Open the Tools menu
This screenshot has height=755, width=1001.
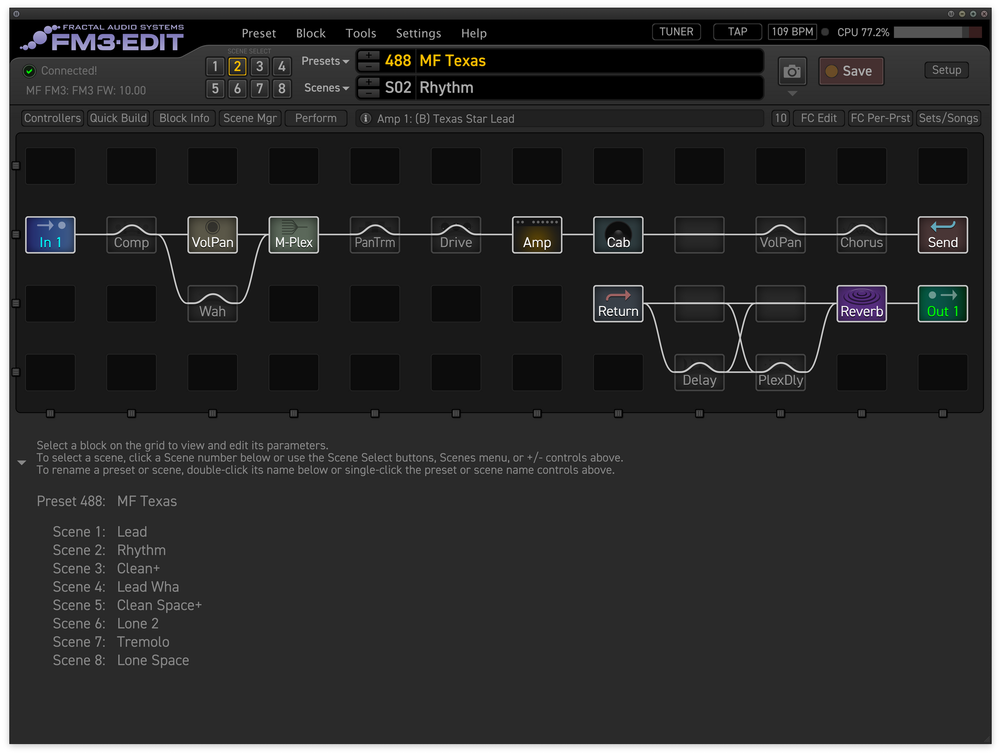tap(361, 33)
